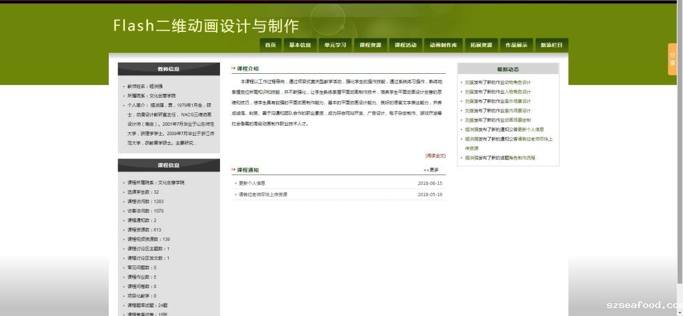This screenshot has width=683, height=316.
Task: Click the 课程题库试题：24题 entry
Action: 147,305
